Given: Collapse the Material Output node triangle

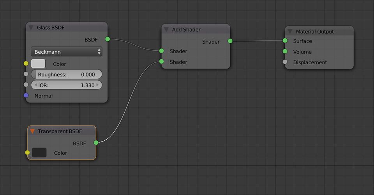Looking at the screenshot, I should (290, 32).
